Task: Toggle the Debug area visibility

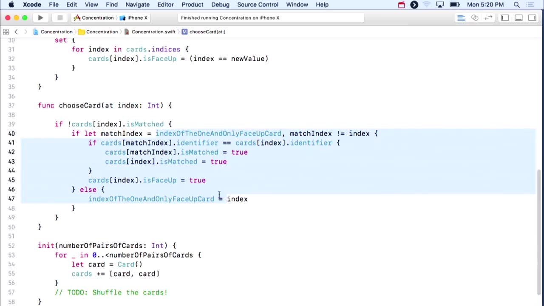Action: coord(518,18)
